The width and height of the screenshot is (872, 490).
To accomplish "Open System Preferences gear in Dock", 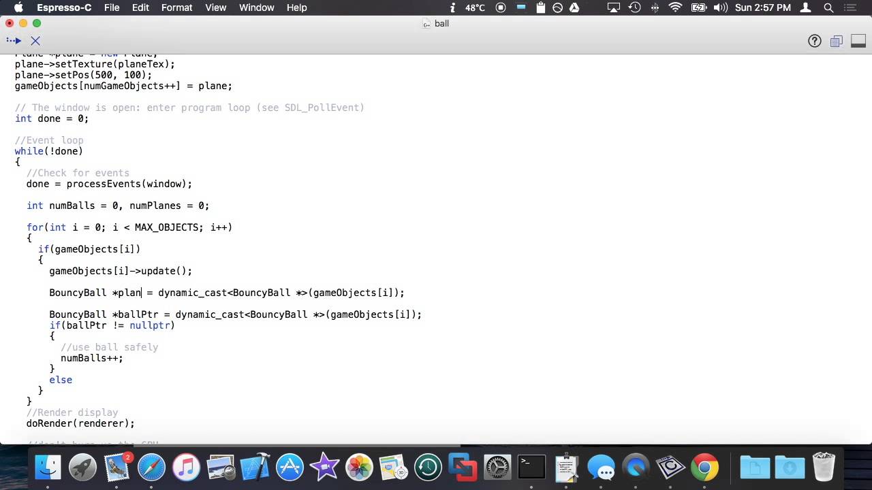I will click(497, 468).
